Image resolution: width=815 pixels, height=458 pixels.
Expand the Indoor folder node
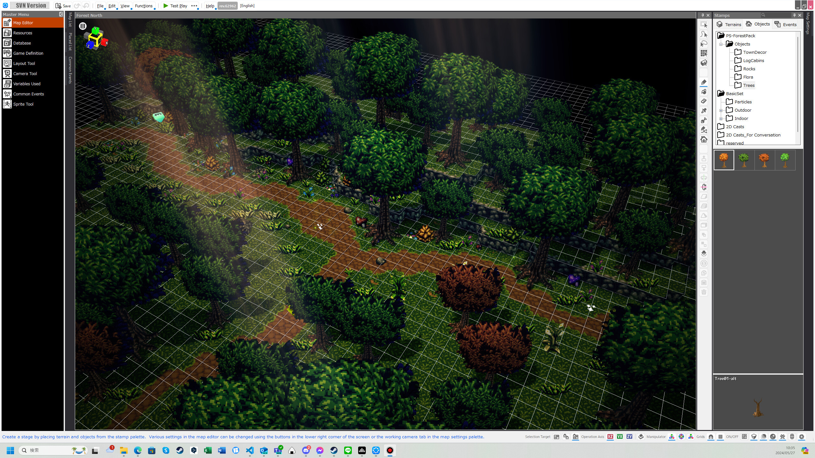point(721,118)
